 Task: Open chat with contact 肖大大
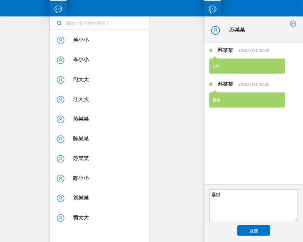coord(81,80)
